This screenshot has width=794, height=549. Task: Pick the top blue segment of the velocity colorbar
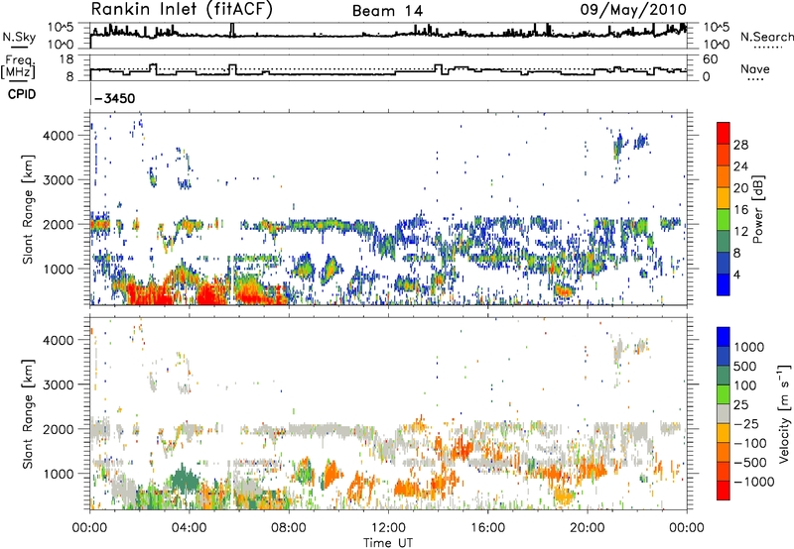(x=724, y=337)
